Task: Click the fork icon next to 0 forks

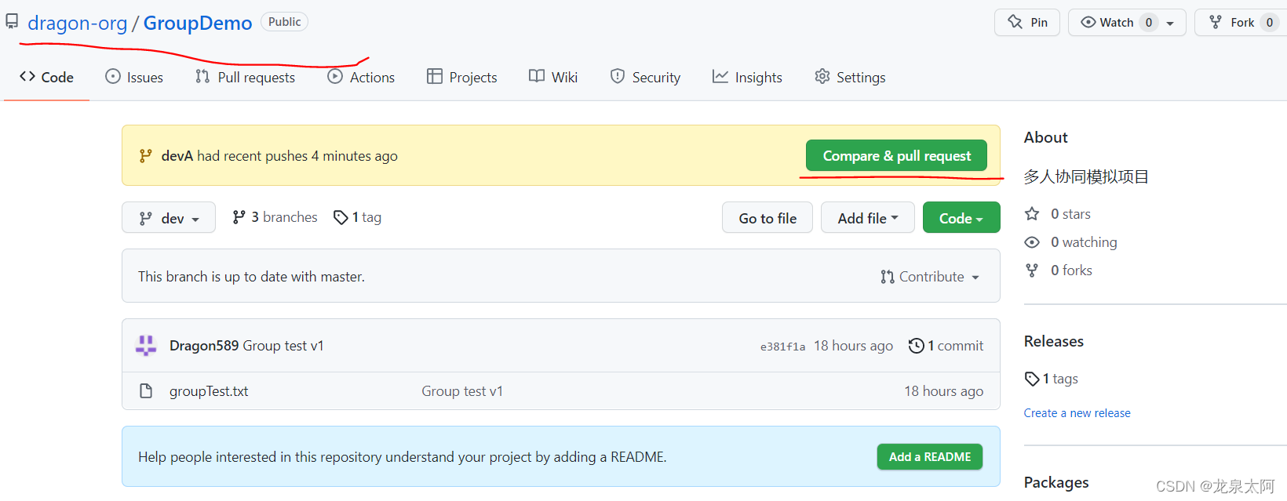Action: point(1032,270)
